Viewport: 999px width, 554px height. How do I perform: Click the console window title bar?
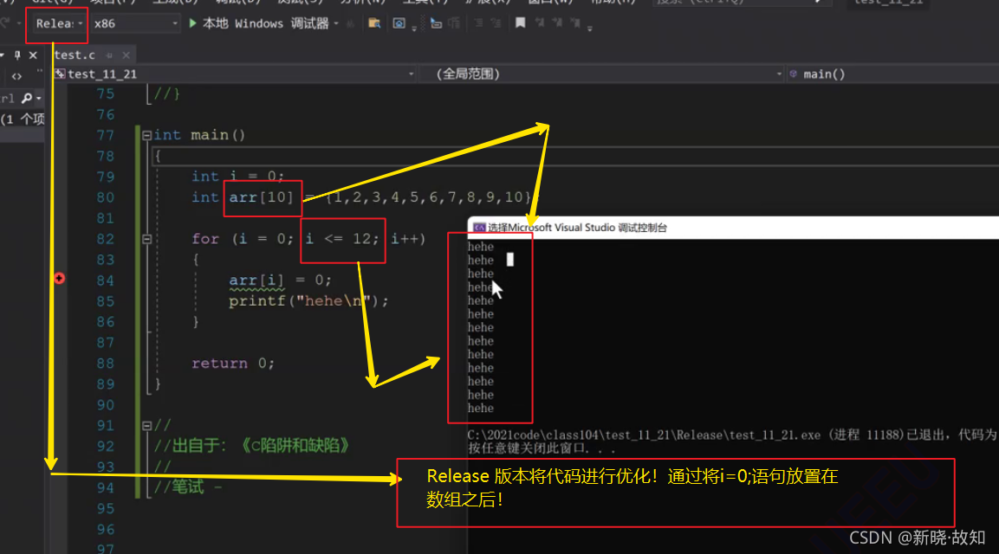[733, 228]
